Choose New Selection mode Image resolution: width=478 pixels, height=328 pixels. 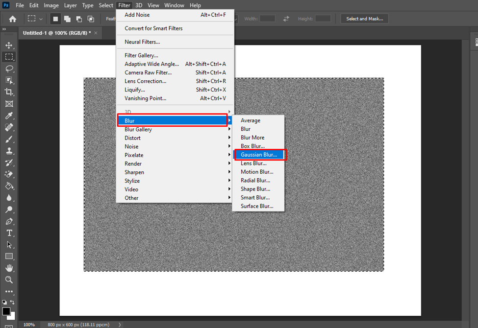click(x=55, y=19)
